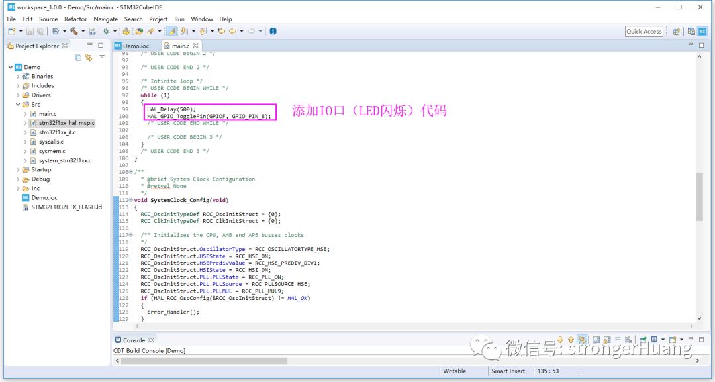Click the Save All toolbar icon
Screen dimensions: 715x382
point(40,32)
